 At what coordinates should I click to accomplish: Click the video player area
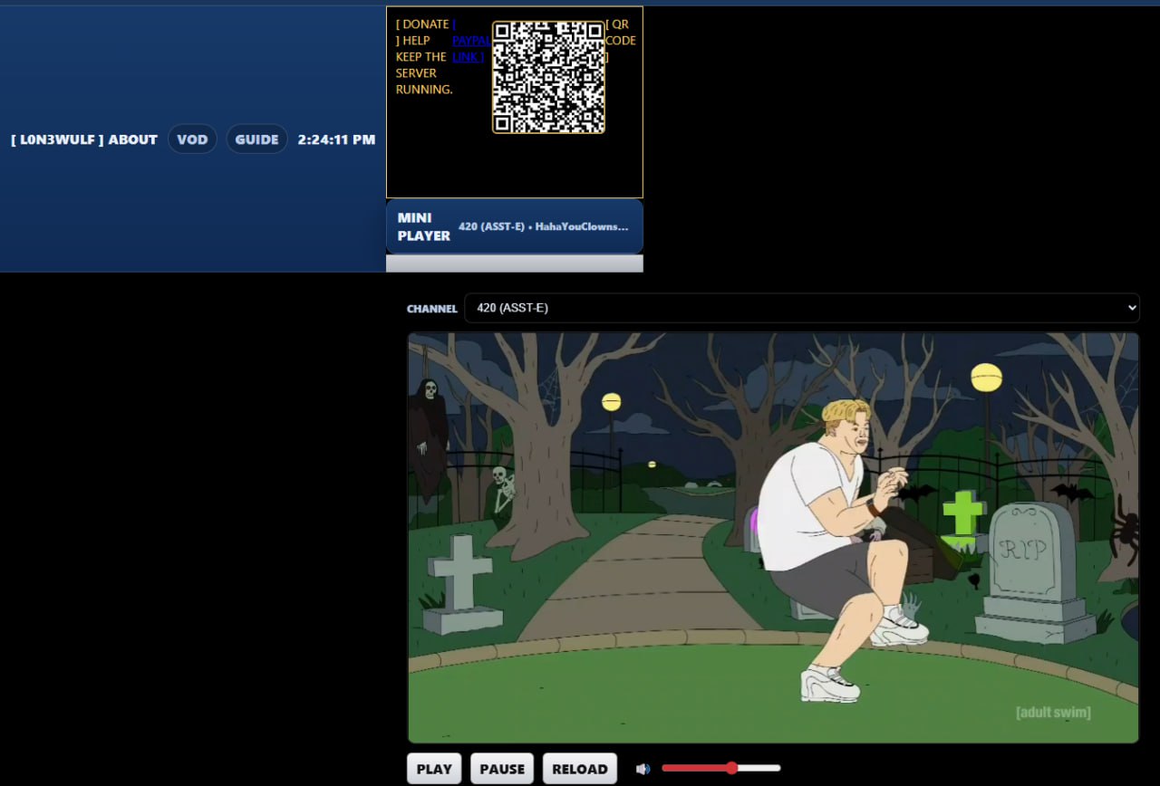773,538
